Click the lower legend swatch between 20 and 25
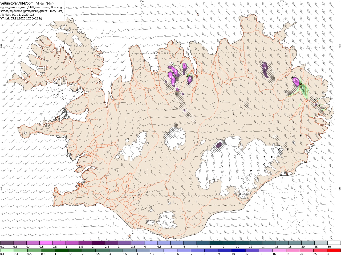The height and width of the screenshot is (256, 341). [306, 250]
